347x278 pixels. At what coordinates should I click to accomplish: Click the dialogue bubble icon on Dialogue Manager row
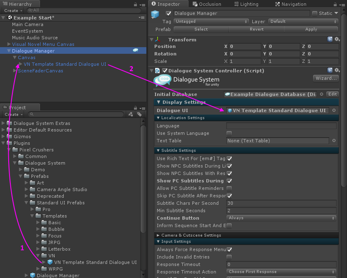pos(135,50)
